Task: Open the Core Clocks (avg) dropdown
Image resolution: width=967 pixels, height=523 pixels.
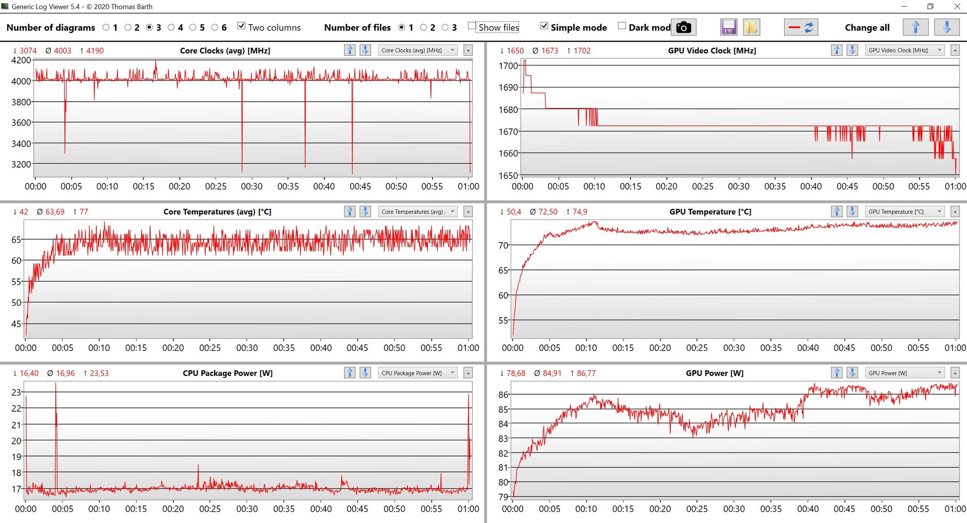Action: (x=418, y=50)
